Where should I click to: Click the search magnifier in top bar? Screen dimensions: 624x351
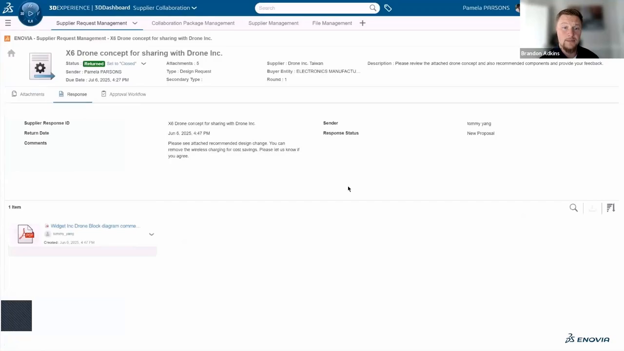pos(373,8)
